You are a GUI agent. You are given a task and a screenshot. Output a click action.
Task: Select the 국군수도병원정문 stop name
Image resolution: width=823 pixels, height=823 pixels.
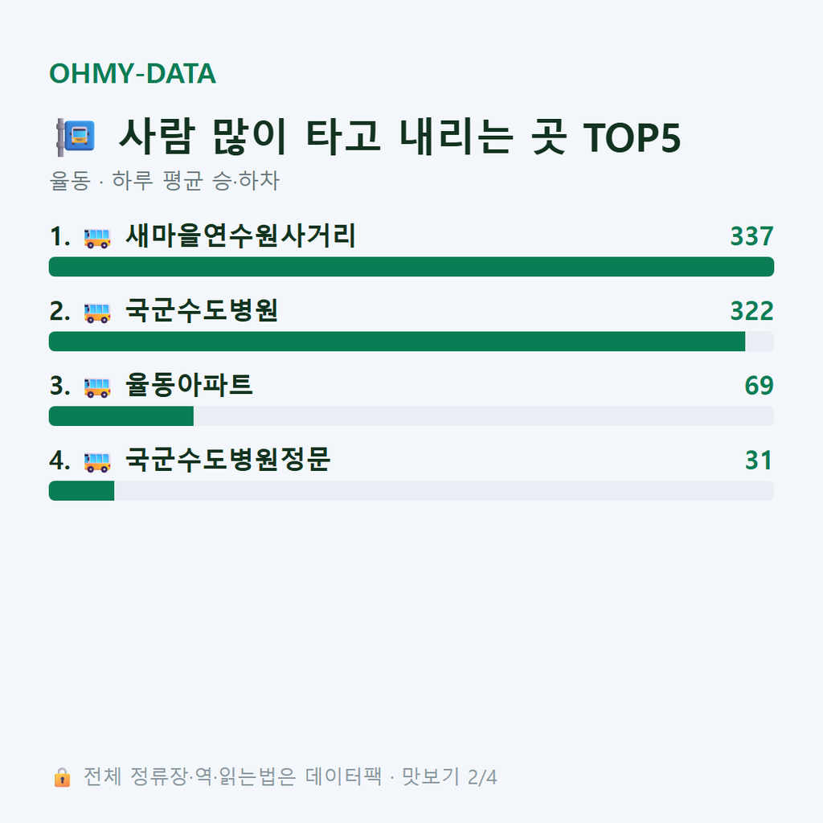click(x=227, y=459)
